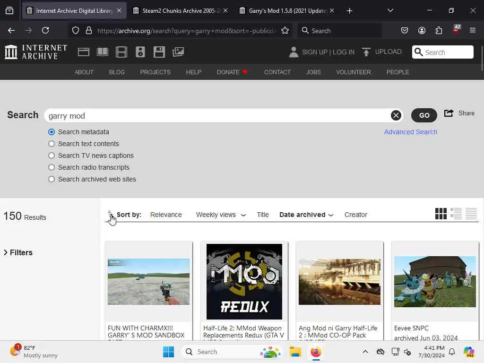Open the Video (film strip) media icon
Screen dimensions: 484x363
(121, 52)
